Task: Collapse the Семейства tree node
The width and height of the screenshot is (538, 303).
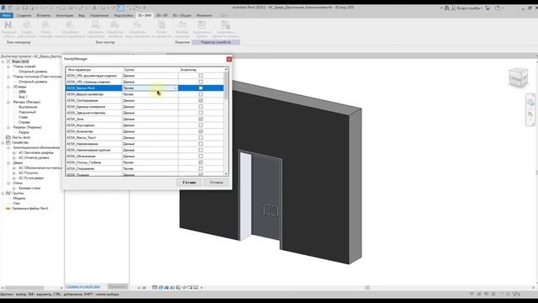Action: click(x=3, y=142)
